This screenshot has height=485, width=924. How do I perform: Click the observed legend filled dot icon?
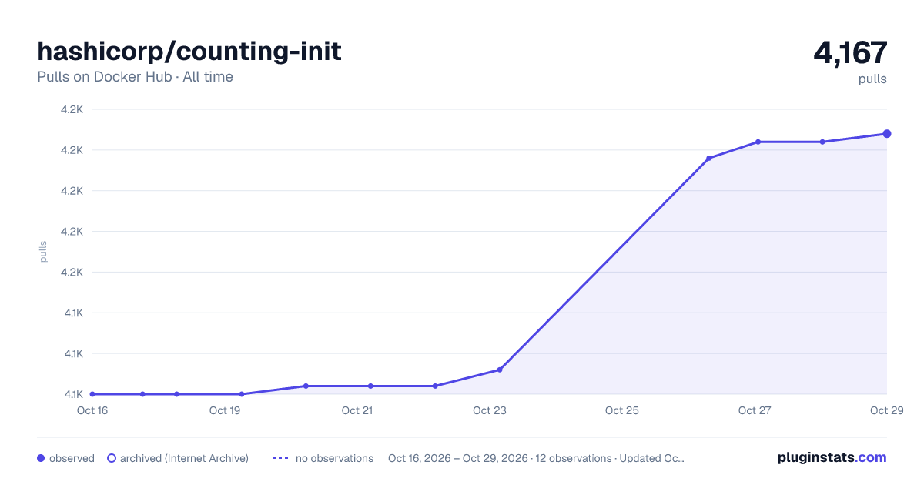(41, 458)
